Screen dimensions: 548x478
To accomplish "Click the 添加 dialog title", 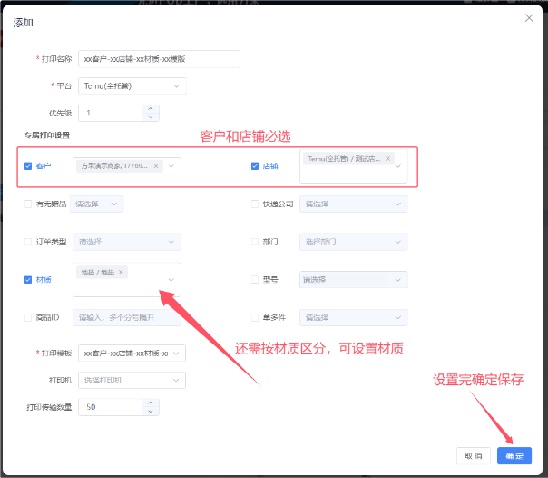I will point(23,23).
